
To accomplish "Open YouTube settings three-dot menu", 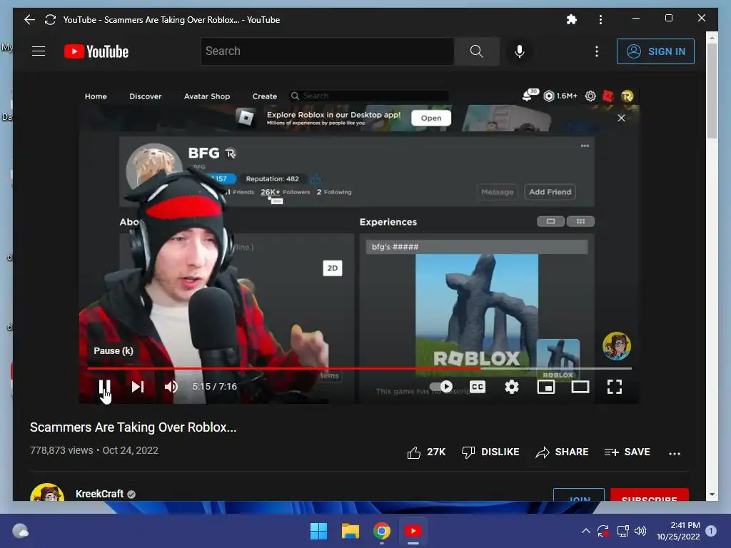I will point(597,51).
